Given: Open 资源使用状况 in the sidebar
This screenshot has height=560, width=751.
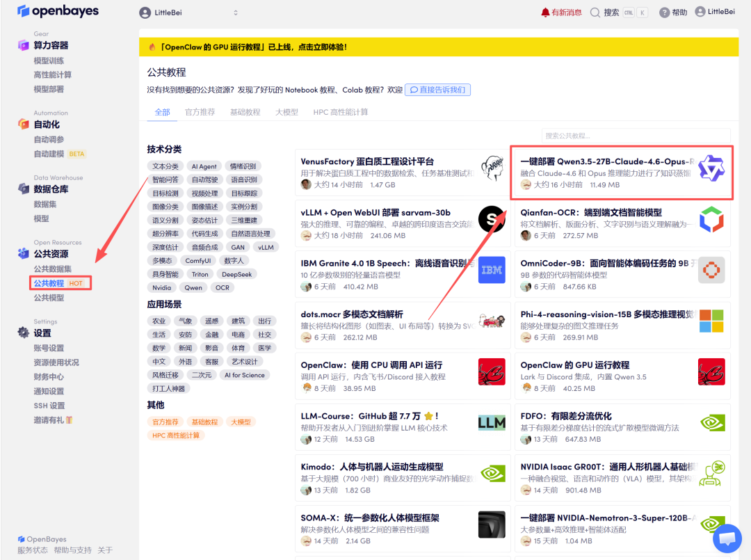Looking at the screenshot, I should tap(56, 362).
